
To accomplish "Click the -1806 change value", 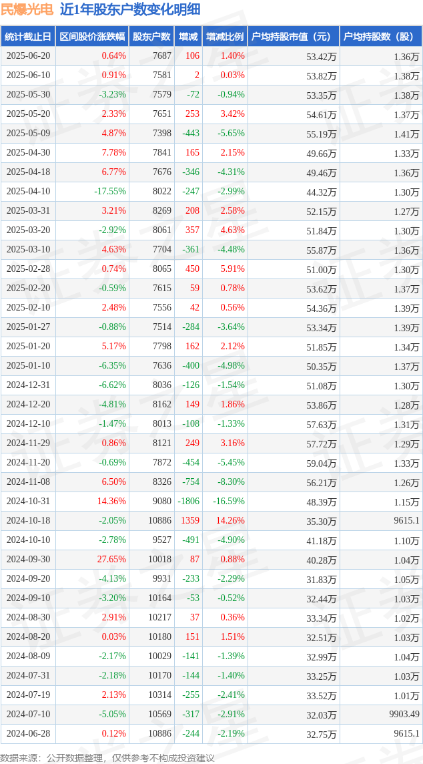I will tap(188, 501).
